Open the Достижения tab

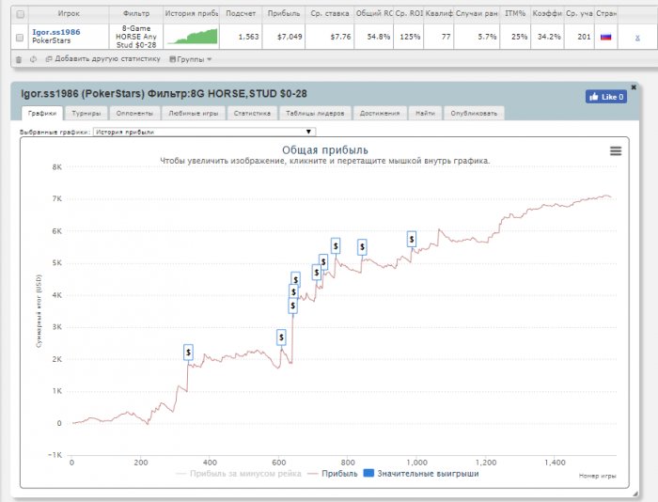(x=380, y=114)
